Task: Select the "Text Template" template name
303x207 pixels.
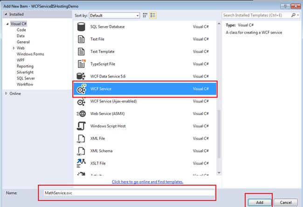Action: pyautogui.click(x=103, y=52)
